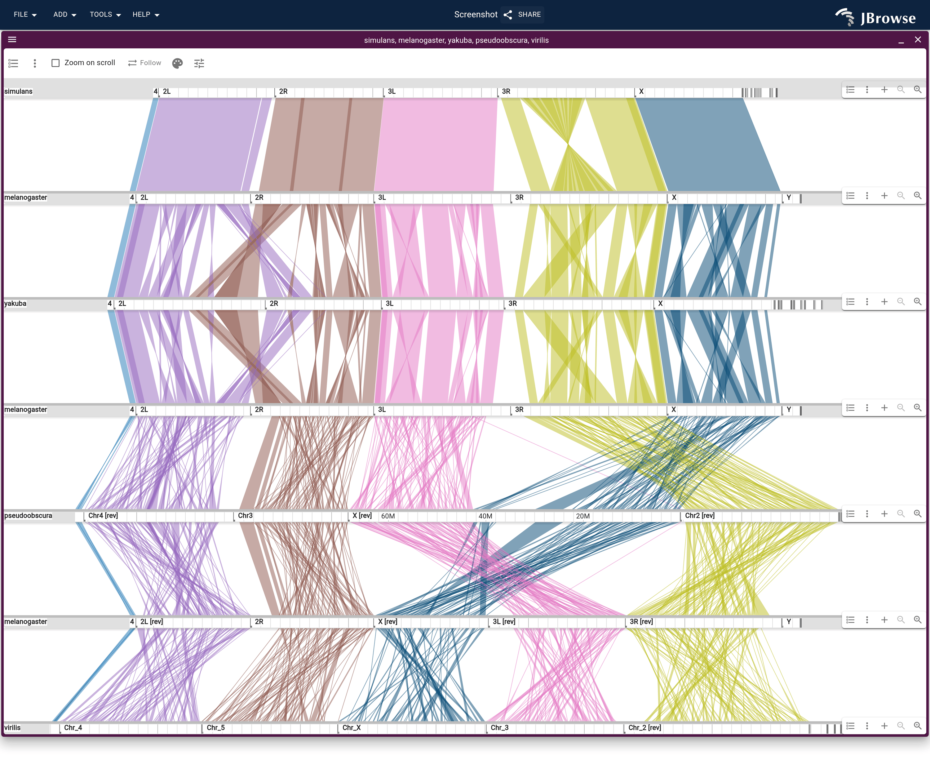Open track selector for simulans row

tap(850, 90)
